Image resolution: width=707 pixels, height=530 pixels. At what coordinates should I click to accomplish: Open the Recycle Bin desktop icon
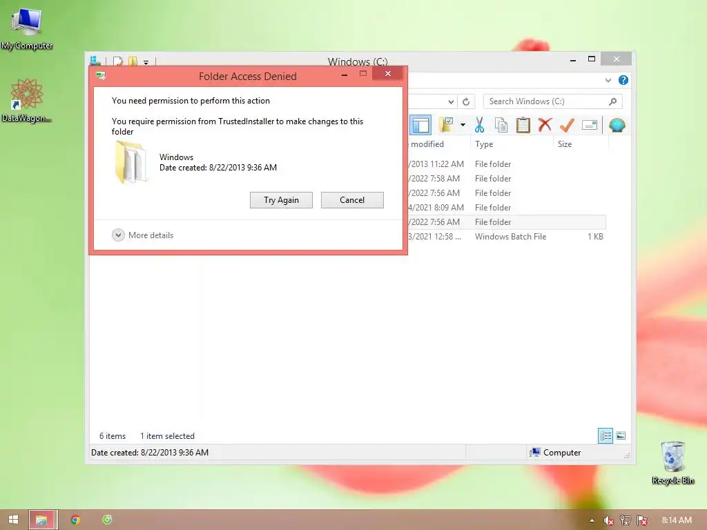(672, 462)
